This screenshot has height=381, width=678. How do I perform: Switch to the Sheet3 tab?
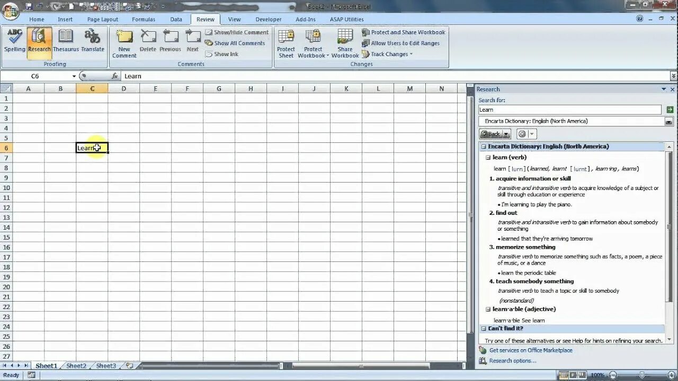coord(105,366)
